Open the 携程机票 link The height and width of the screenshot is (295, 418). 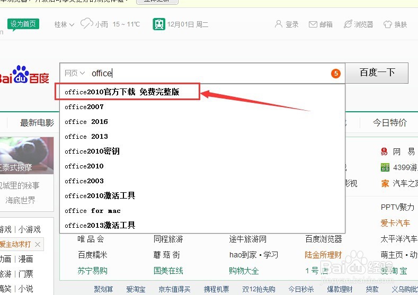(217, 289)
